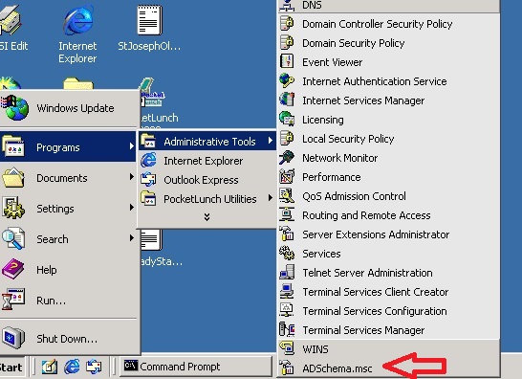Select Outlook Express in Programs menu

207,180
